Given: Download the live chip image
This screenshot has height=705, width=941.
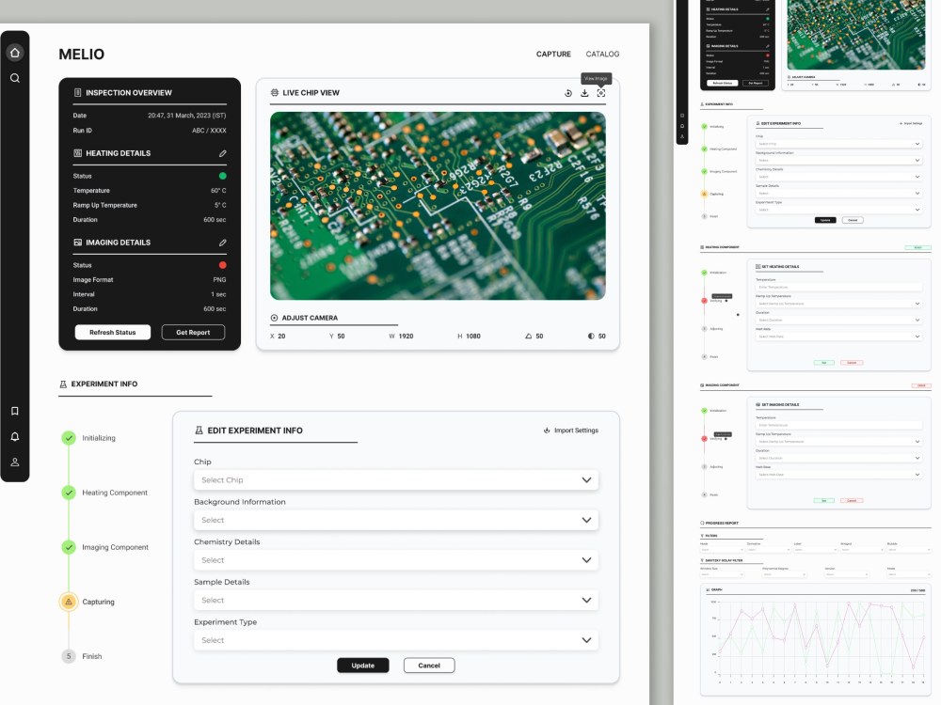Looking at the screenshot, I should pyautogui.click(x=584, y=93).
